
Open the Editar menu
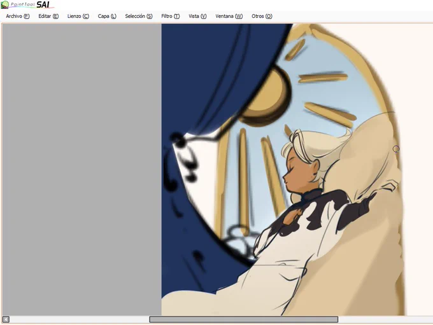tap(48, 17)
